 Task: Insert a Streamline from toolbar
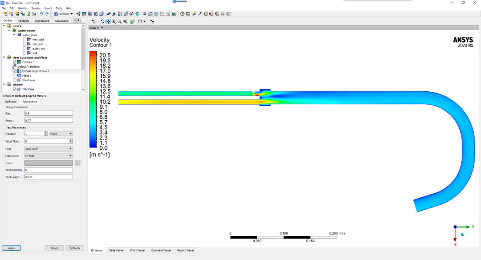[90, 14]
